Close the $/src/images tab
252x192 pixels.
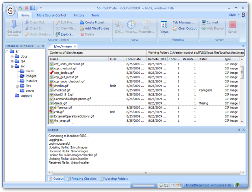75,47
